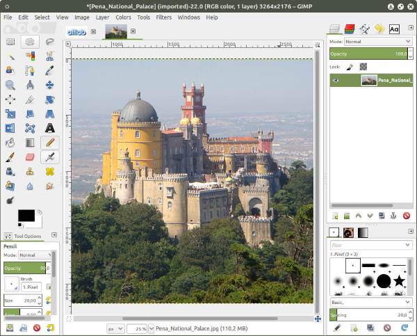Hide the Pena_National layer via eye icon
Viewport: 417px width, 336px height.
336,80
